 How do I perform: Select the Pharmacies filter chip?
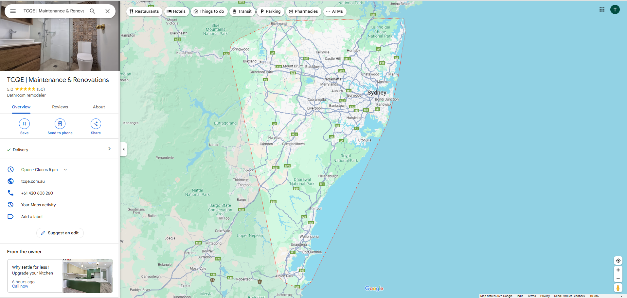point(303,11)
